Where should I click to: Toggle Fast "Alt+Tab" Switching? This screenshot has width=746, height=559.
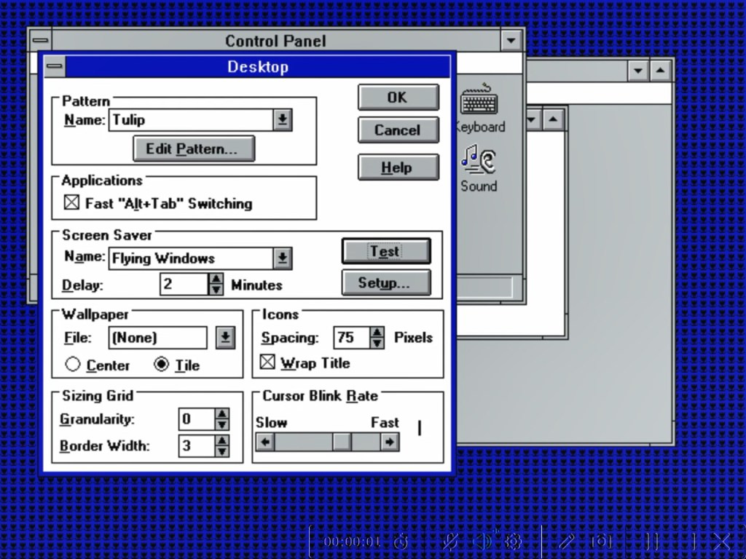click(73, 203)
